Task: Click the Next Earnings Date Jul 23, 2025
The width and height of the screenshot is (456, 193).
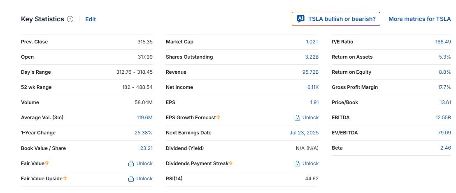Action: (304, 133)
